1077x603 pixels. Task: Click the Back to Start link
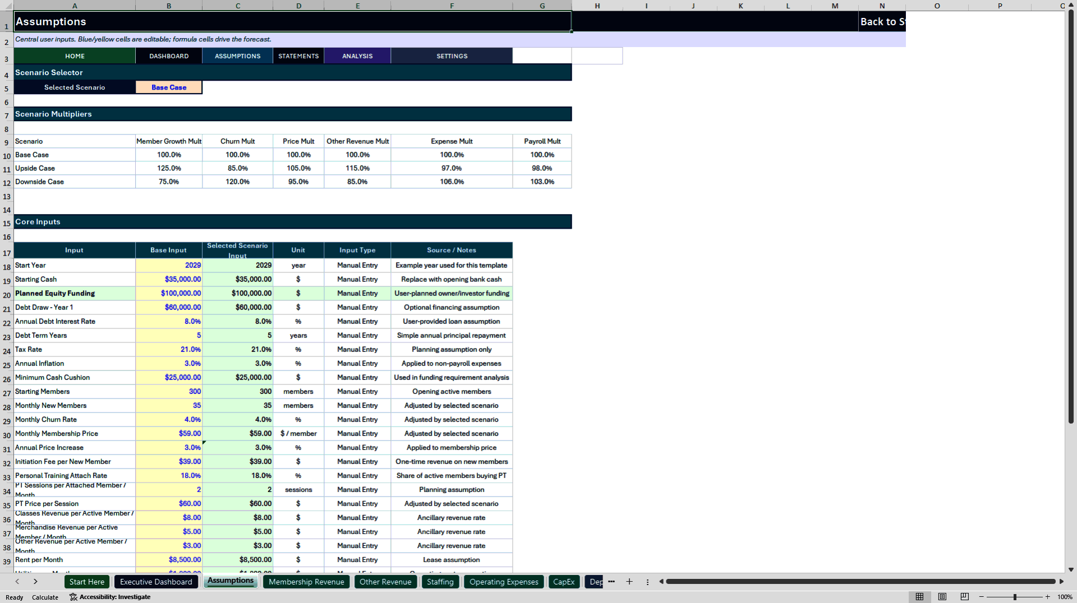coord(882,22)
